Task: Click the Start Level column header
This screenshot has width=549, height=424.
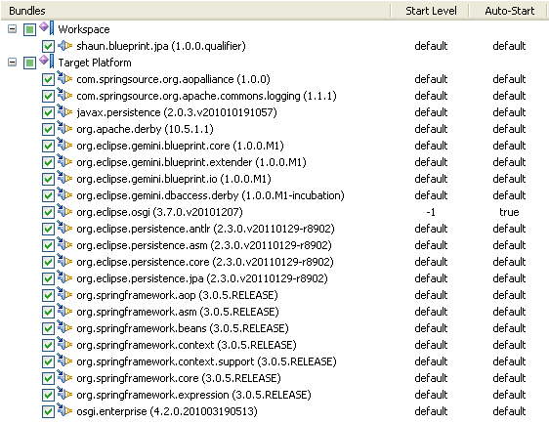Action: tap(430, 11)
